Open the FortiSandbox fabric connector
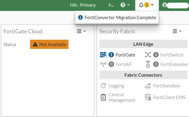 167,86
